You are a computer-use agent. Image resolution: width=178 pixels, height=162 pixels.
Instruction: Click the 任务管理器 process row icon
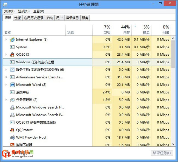tap(12, 100)
